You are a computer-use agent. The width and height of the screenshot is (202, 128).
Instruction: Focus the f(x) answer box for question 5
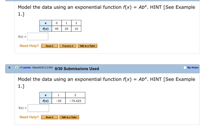(38, 37)
